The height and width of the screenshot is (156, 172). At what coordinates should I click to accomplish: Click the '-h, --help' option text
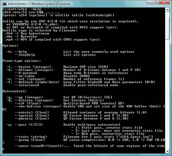click(x=17, y=52)
